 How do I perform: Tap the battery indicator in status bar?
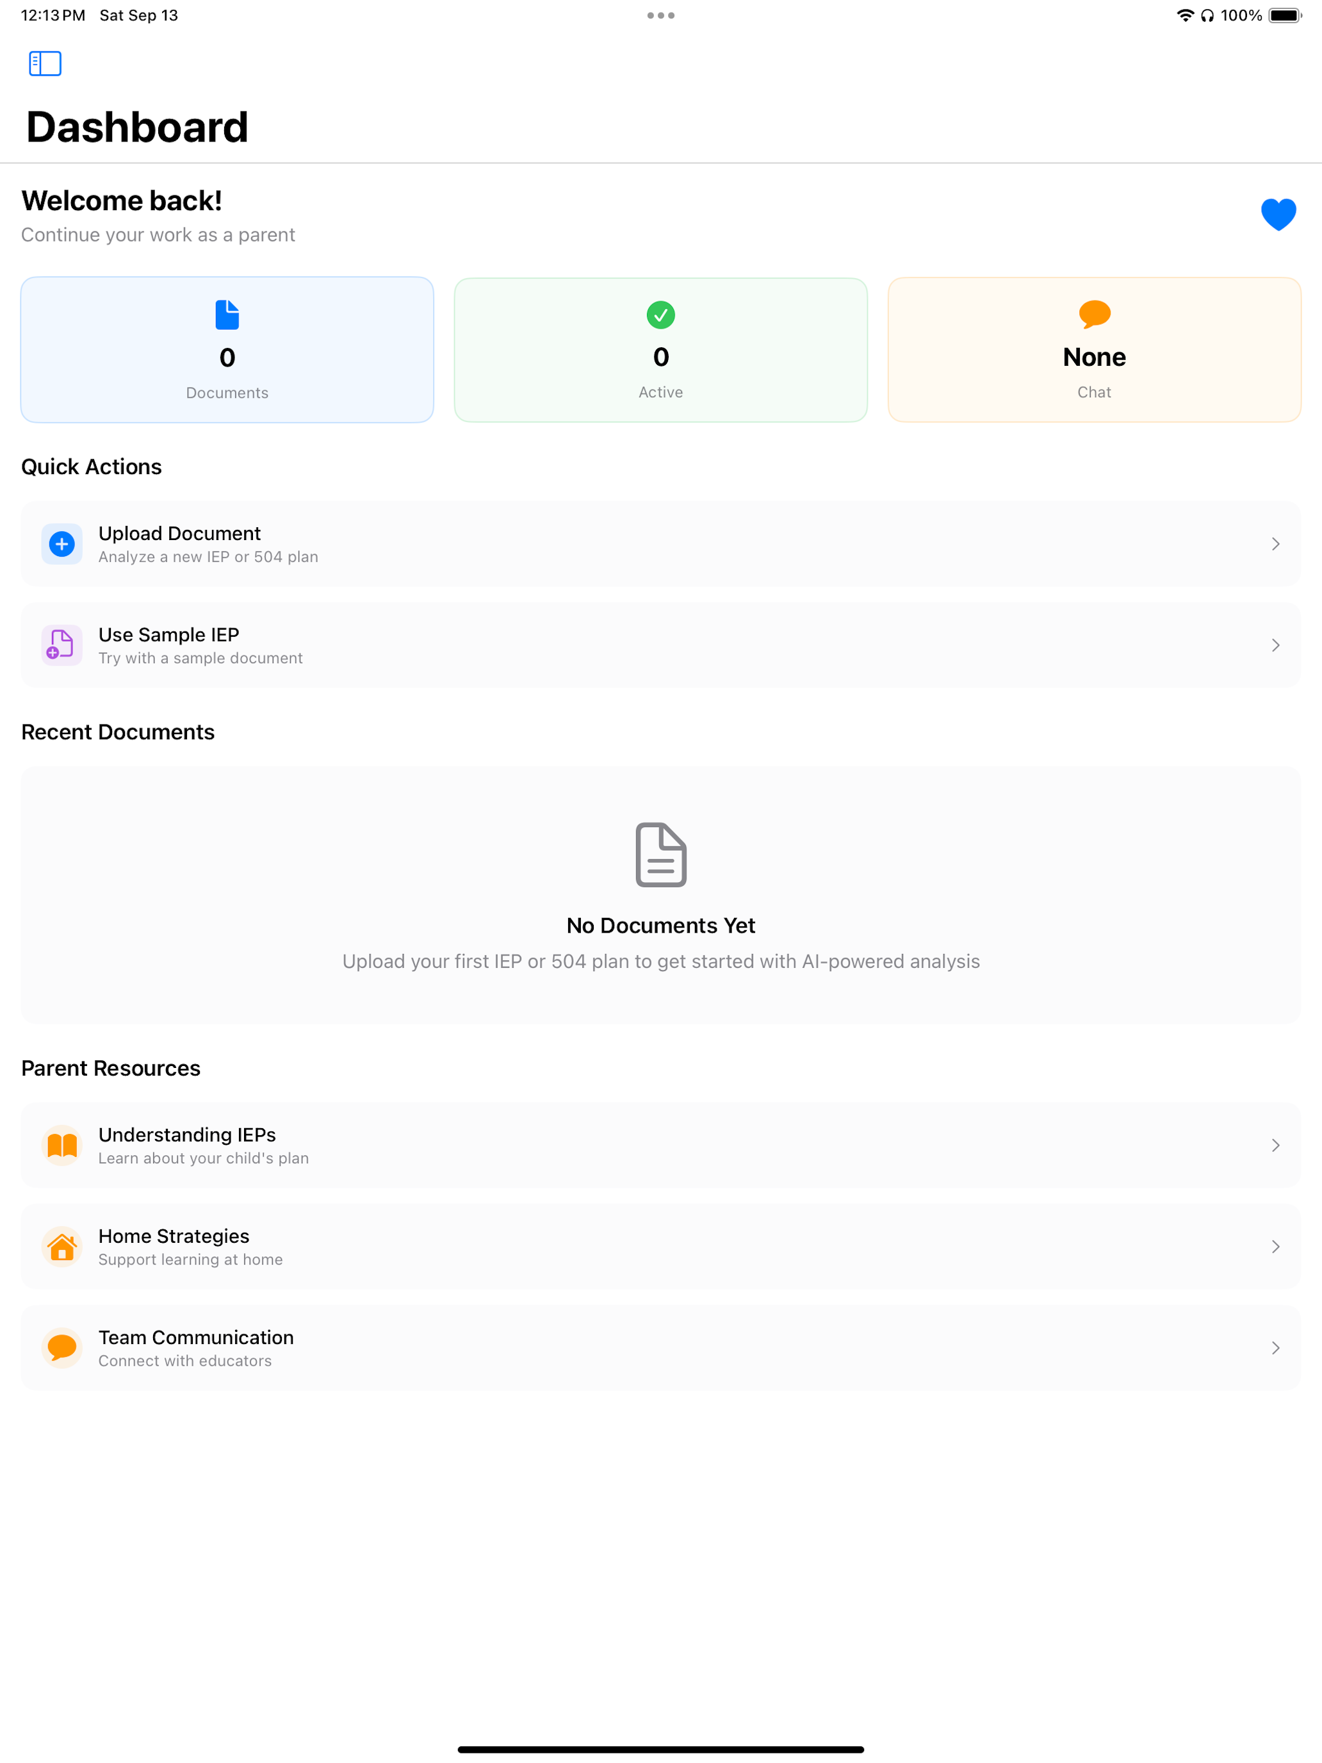point(1285,15)
